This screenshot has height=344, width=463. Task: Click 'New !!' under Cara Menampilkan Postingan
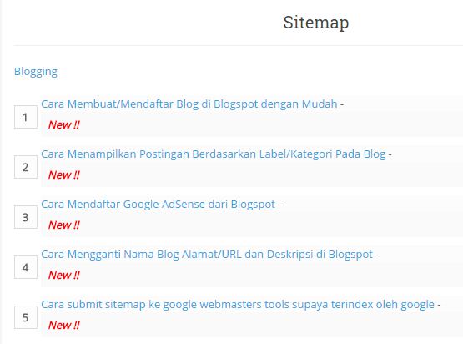click(x=64, y=175)
